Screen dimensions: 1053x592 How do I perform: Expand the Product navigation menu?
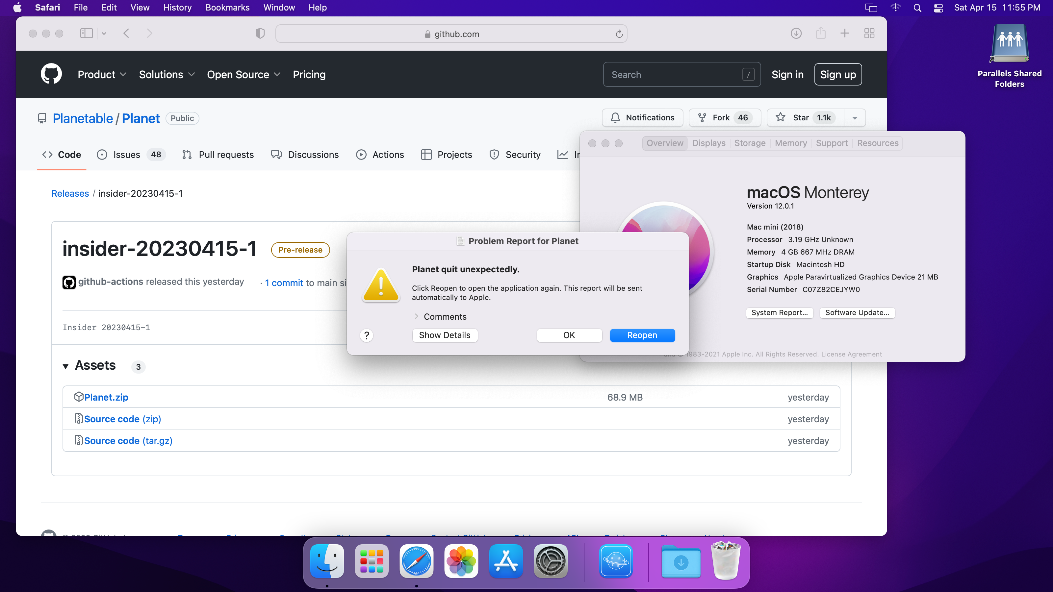102,74
